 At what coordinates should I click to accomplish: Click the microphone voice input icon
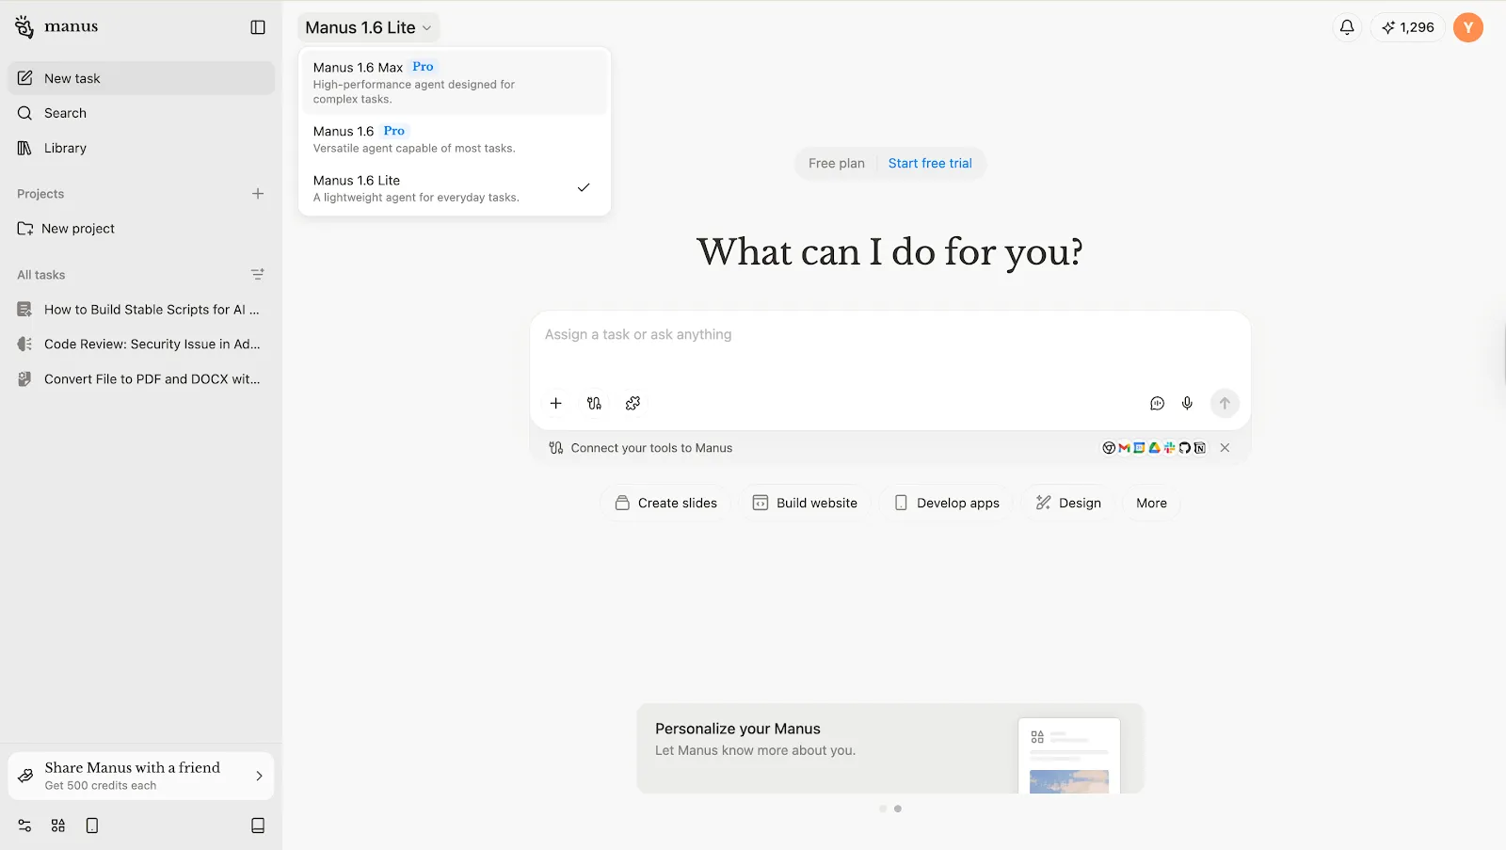point(1187,403)
